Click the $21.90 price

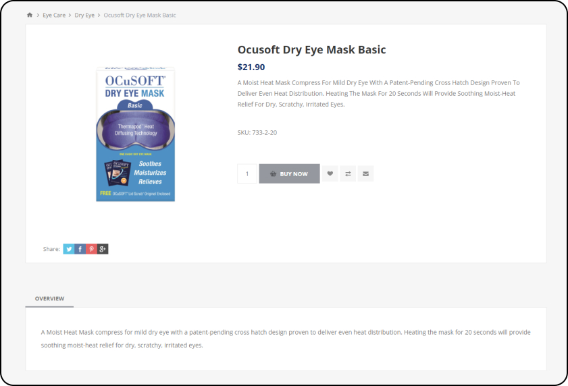[x=251, y=67]
